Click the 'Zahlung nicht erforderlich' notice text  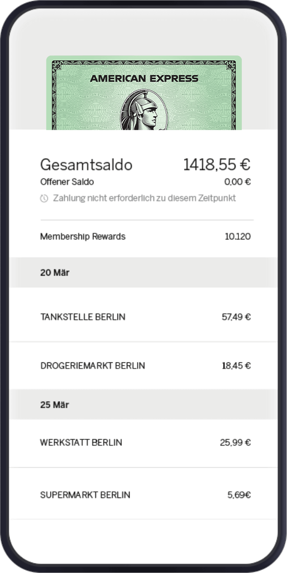(144, 198)
